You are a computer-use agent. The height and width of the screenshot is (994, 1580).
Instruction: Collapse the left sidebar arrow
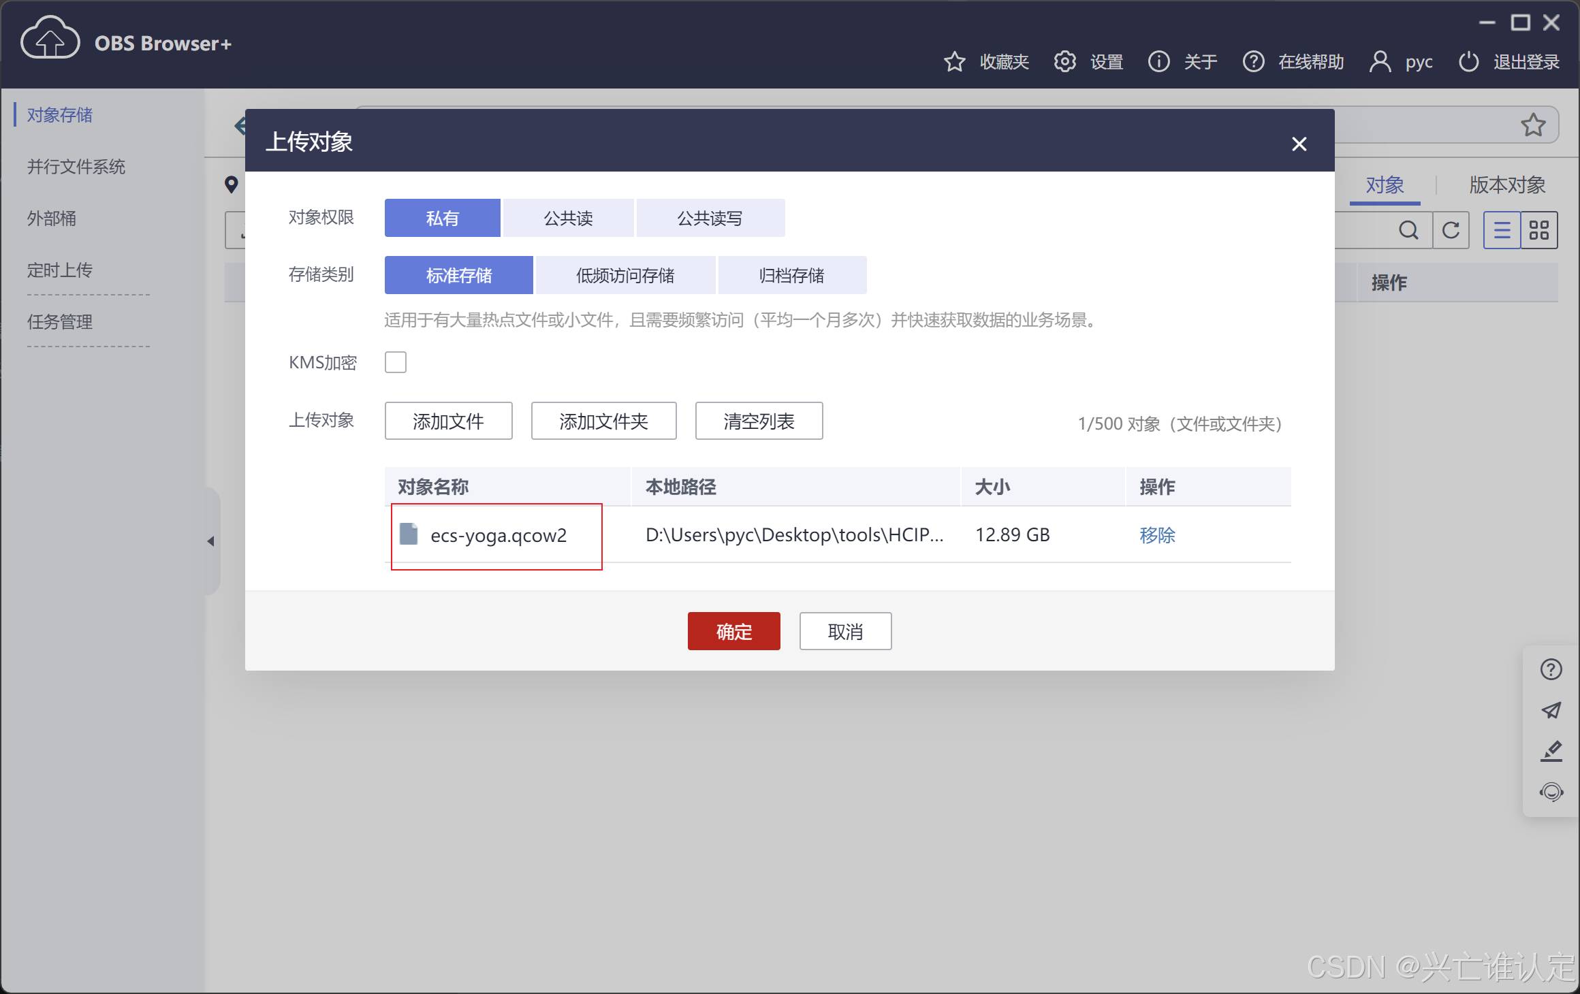(211, 541)
